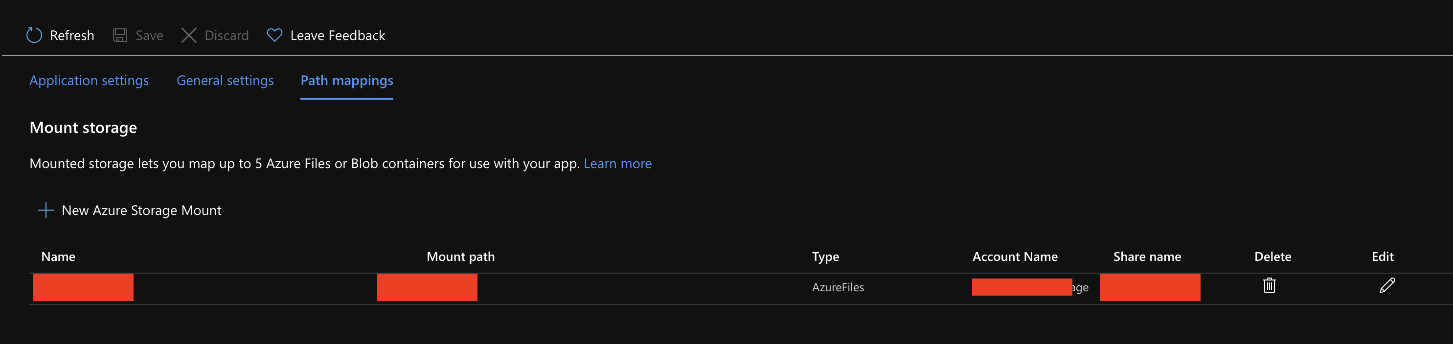Image resolution: width=1453 pixels, height=344 pixels.
Task: Click the plus icon for New Azure Storage Mount
Action: point(45,210)
